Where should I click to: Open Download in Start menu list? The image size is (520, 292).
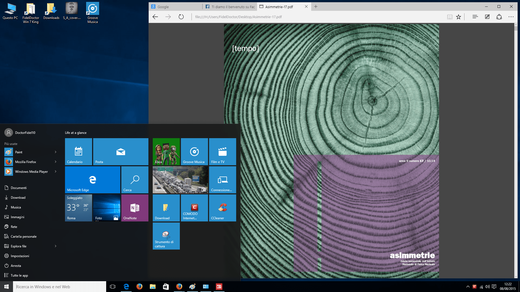(x=15, y=197)
